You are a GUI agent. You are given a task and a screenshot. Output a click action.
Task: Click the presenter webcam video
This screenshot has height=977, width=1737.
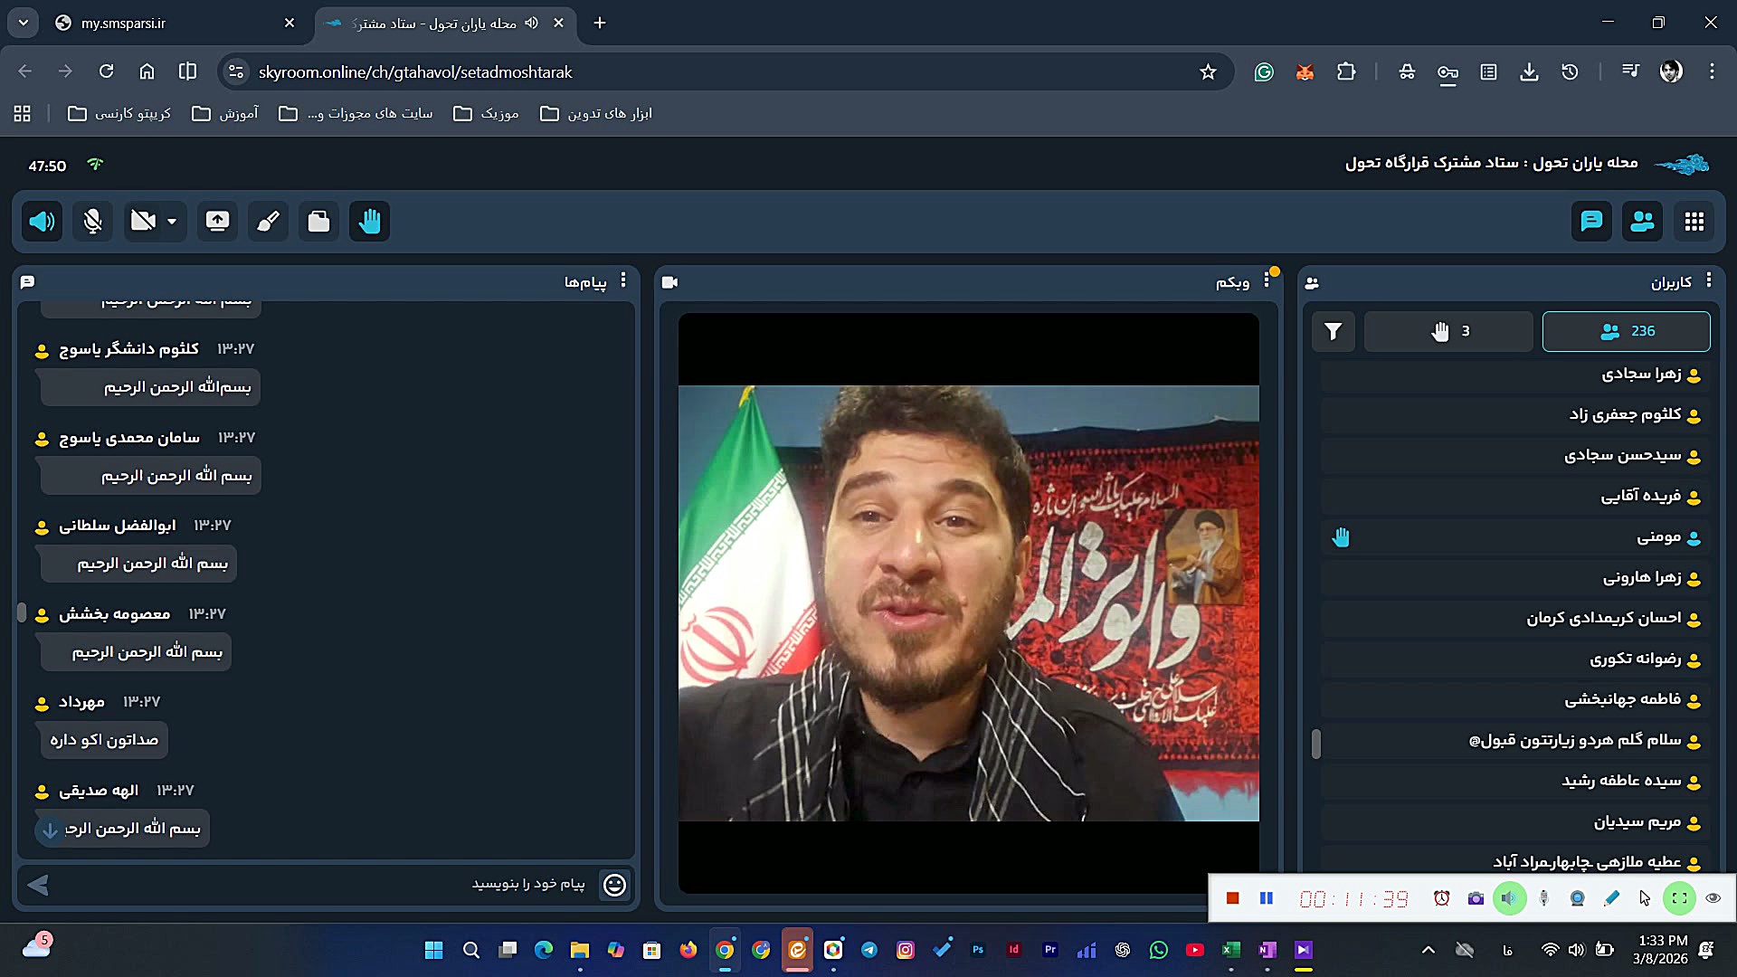tap(968, 603)
